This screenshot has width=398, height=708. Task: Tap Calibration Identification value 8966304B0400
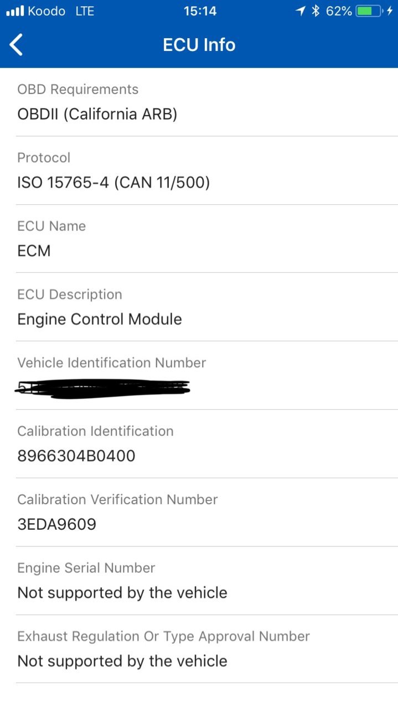[x=76, y=456]
